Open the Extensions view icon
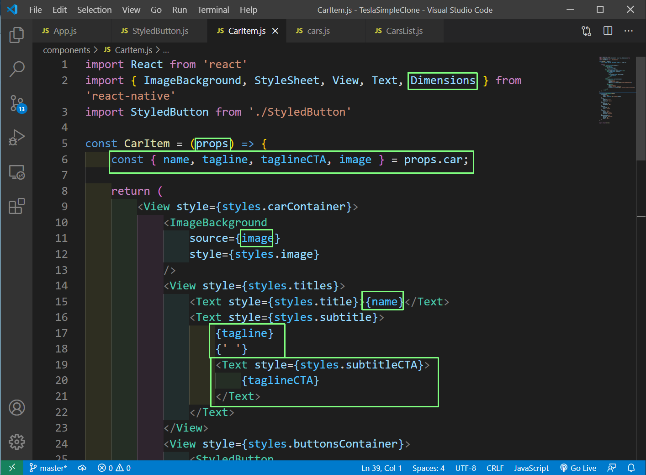Viewport: 646px width, 475px height. (x=16, y=206)
